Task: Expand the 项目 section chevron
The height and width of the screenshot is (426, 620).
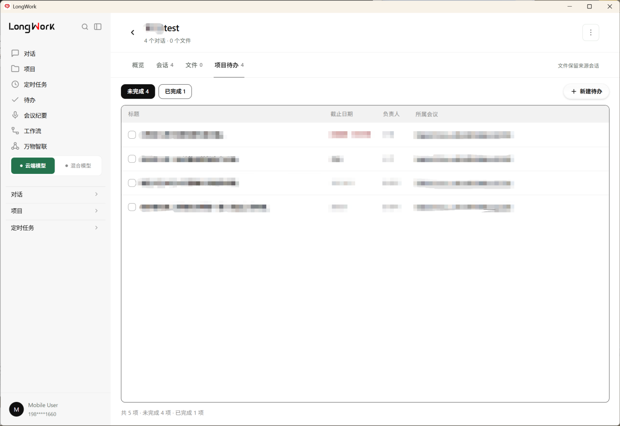Action: click(x=96, y=211)
